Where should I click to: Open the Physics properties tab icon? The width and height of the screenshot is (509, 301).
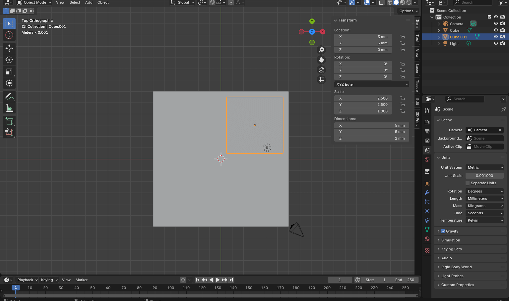427,211
